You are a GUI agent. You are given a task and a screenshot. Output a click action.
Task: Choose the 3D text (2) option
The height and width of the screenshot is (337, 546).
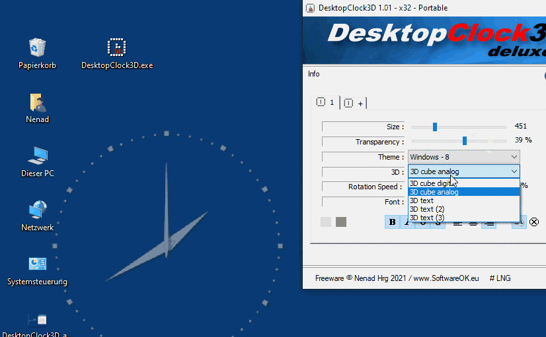point(464,209)
